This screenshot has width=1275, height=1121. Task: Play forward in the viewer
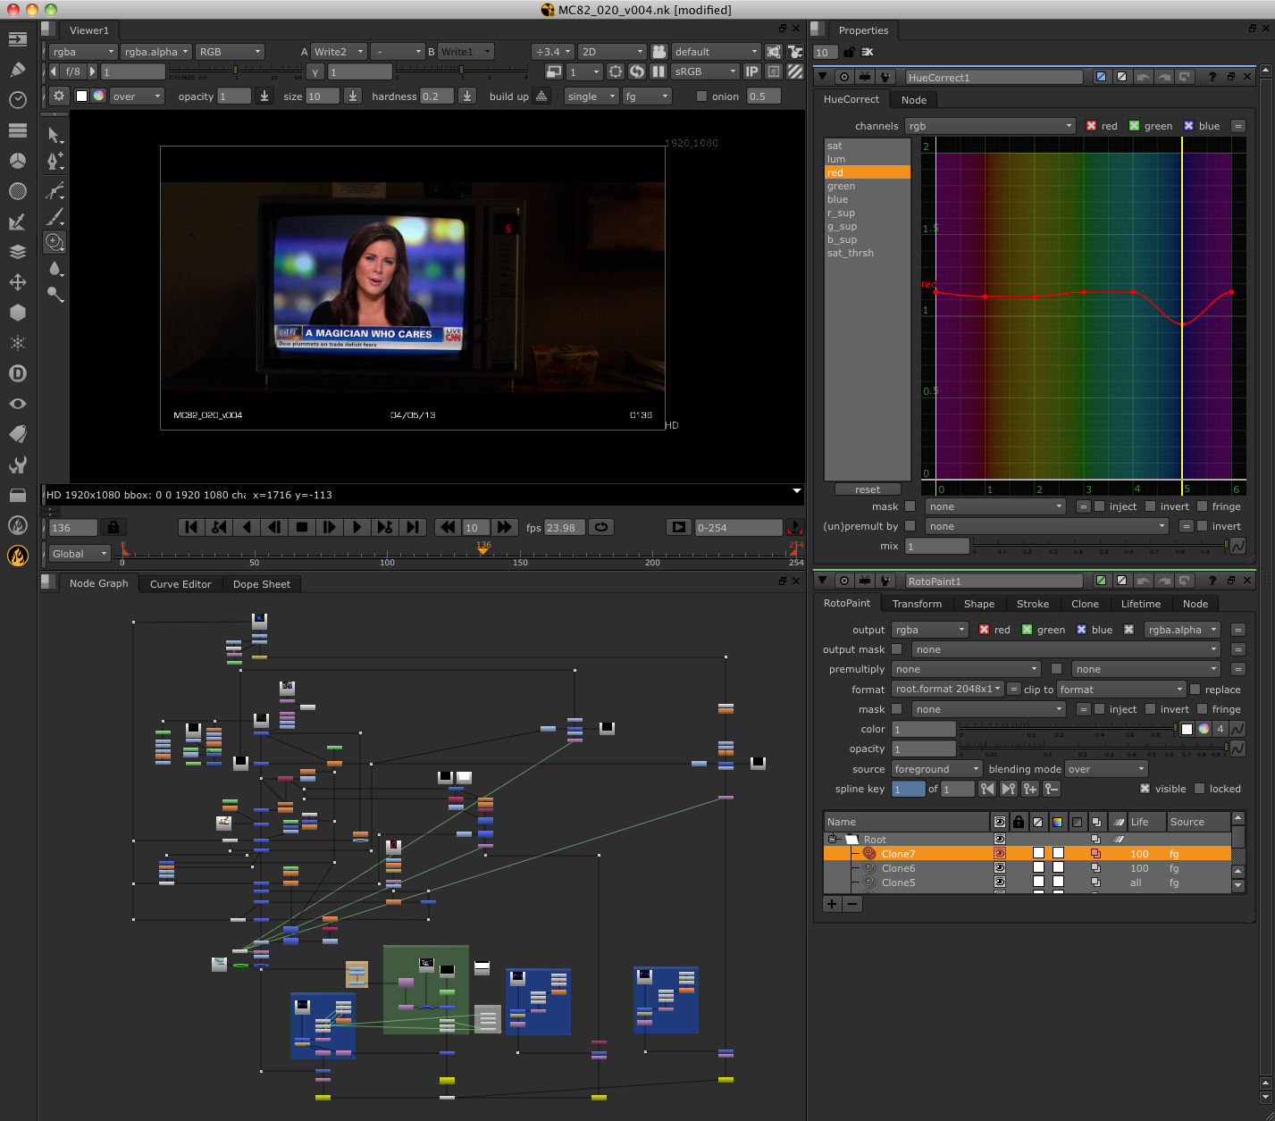tap(356, 527)
